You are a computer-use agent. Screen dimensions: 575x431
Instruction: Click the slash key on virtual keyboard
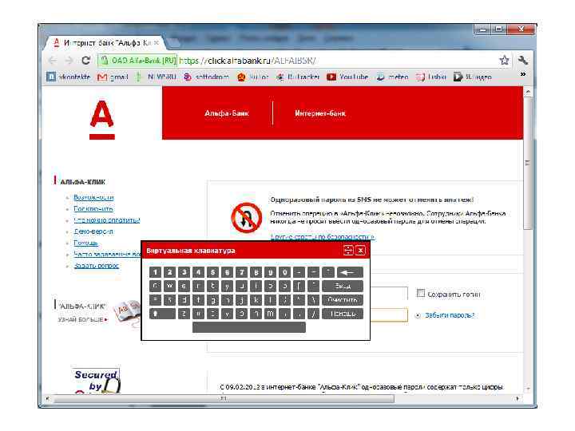314,314
